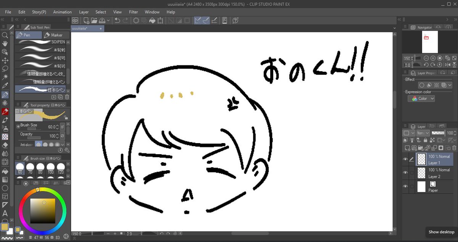This screenshot has height=242, width=458.
Task: Toggle Paper layer selection checkbox
Action: [412, 186]
